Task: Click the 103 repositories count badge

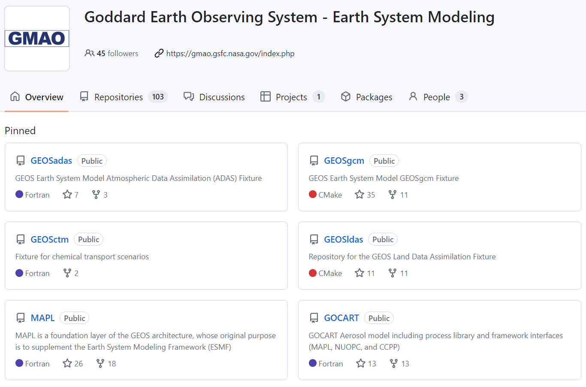Action: (x=158, y=97)
